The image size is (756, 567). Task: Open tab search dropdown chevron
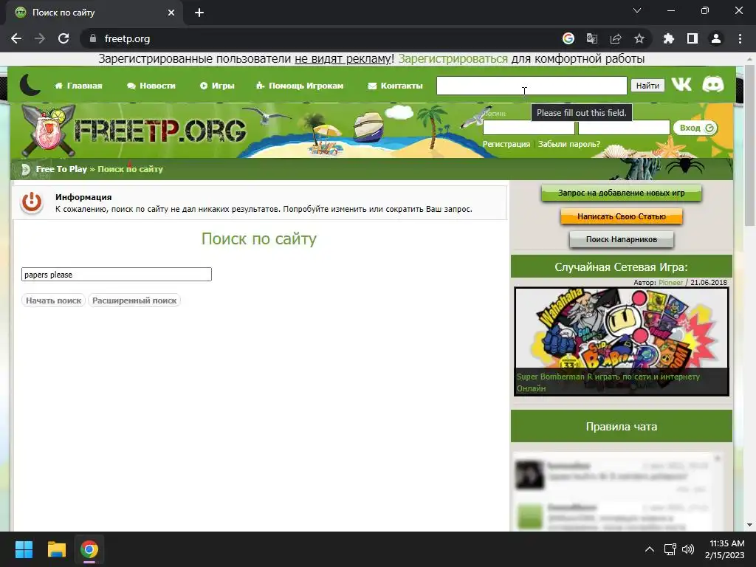click(x=637, y=10)
